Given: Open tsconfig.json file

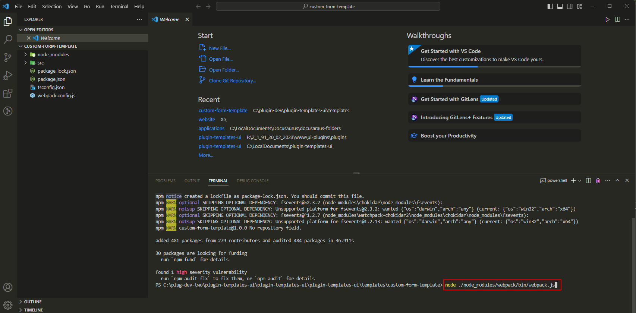Looking at the screenshot, I should 82,87.
